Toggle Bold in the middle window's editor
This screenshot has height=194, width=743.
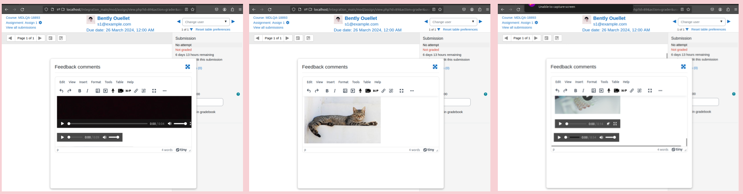coord(327,91)
